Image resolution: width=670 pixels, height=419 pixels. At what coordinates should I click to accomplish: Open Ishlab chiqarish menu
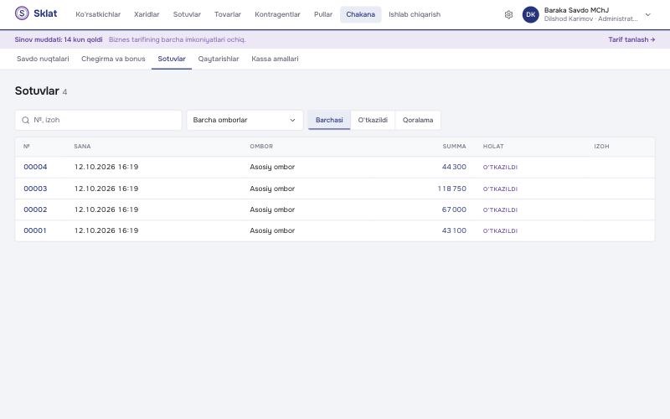pos(415,14)
